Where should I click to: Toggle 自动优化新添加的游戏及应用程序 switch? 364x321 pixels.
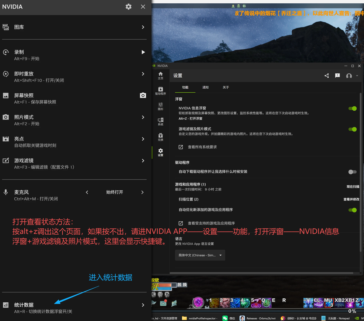(352, 210)
